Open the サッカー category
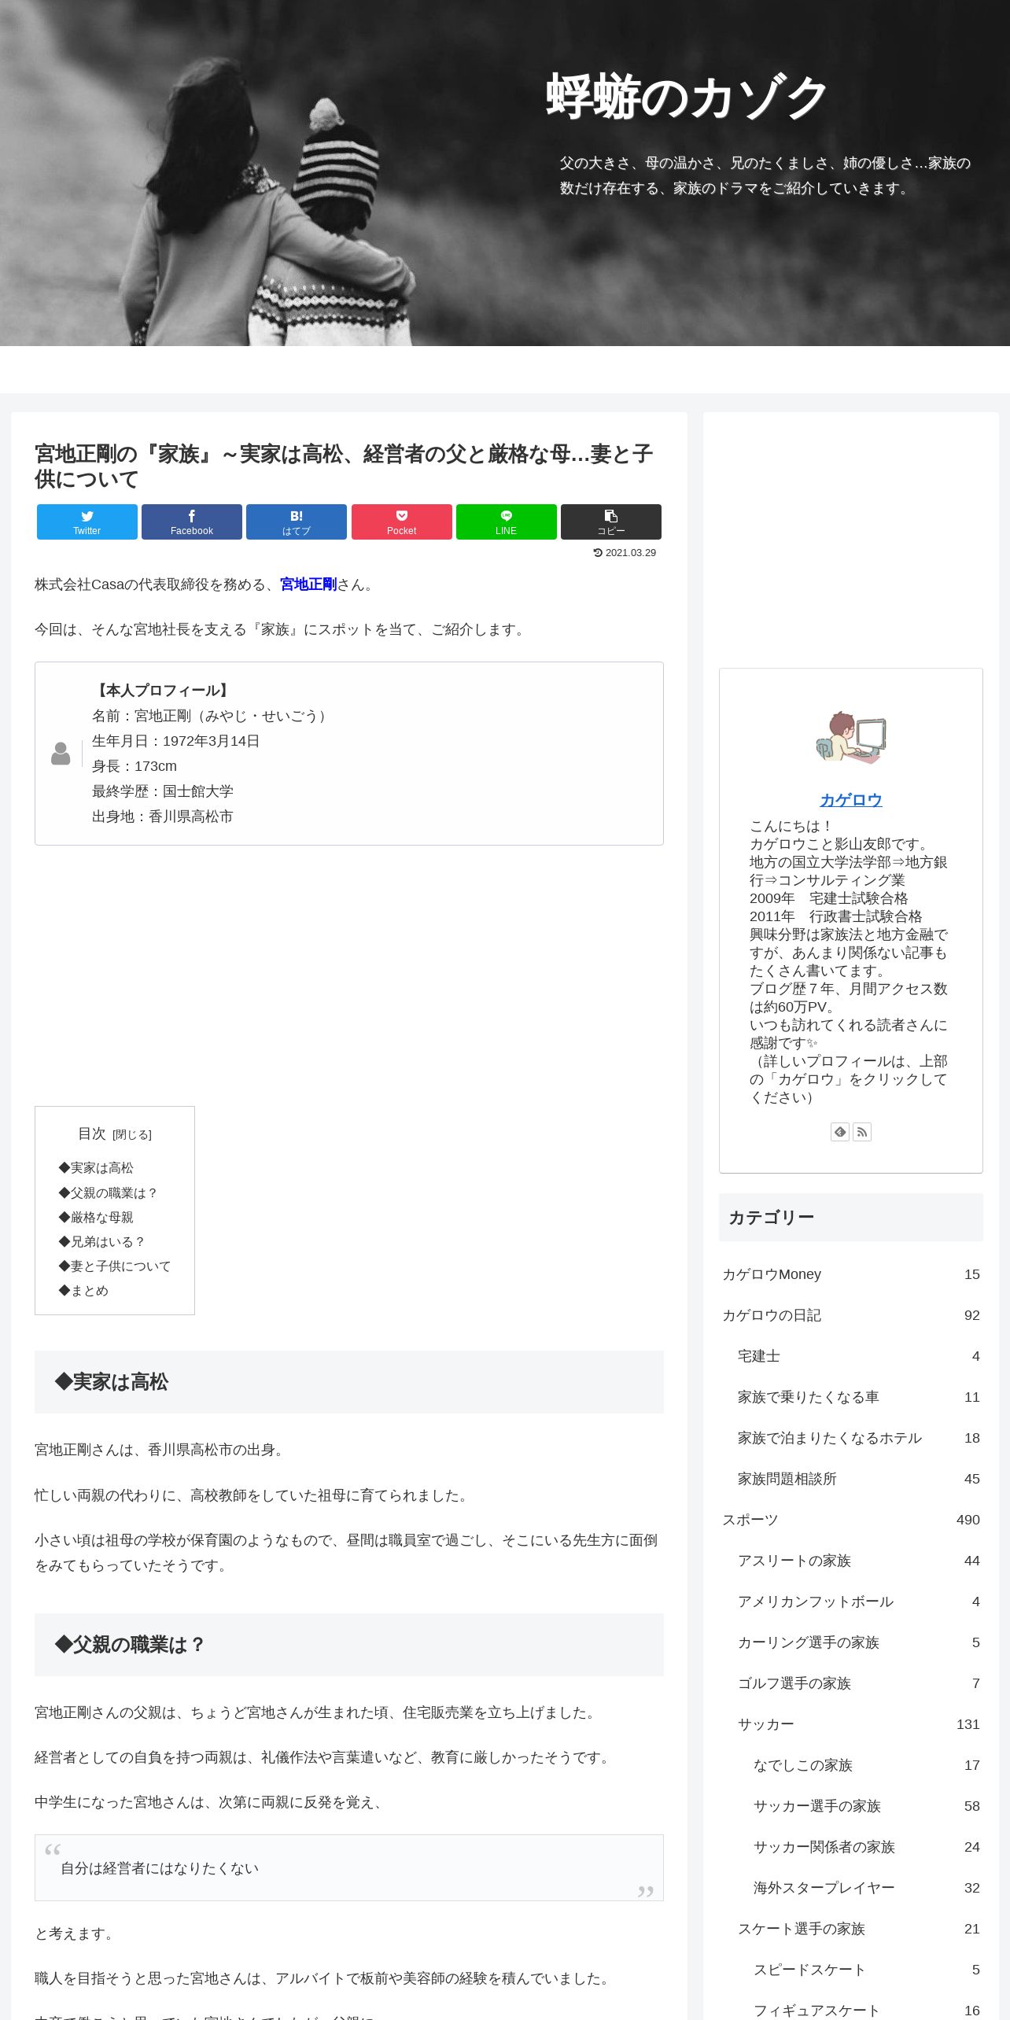 coord(859,1724)
